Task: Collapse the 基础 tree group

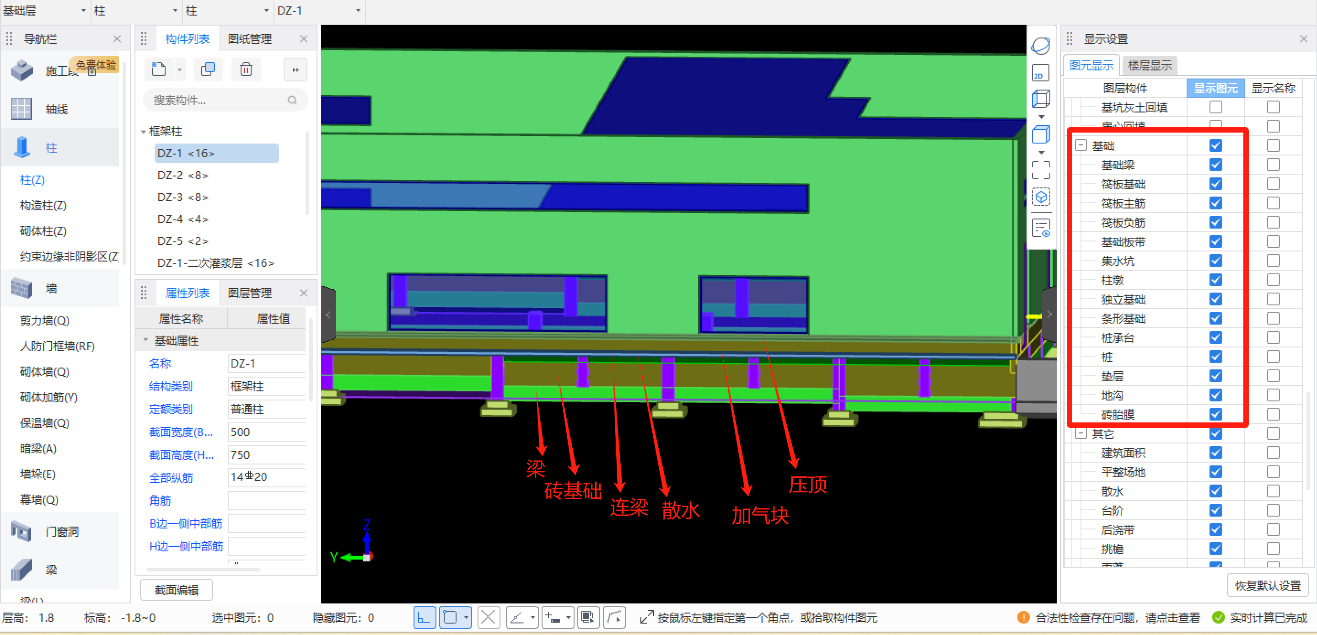Action: coord(1080,145)
